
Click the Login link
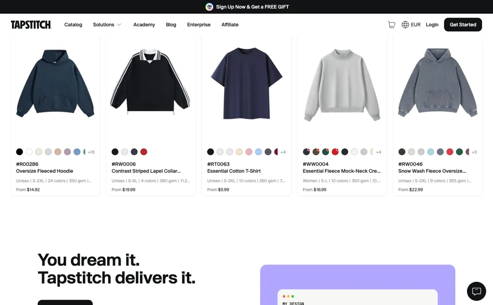pyautogui.click(x=432, y=25)
